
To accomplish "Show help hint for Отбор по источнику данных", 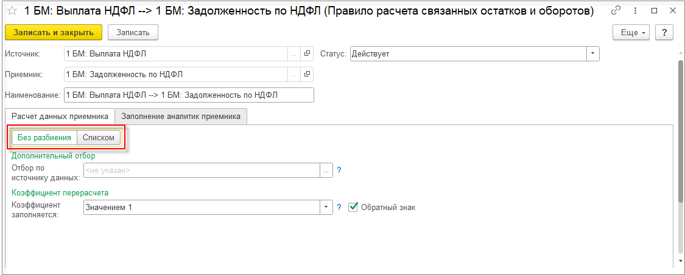I will (x=339, y=171).
